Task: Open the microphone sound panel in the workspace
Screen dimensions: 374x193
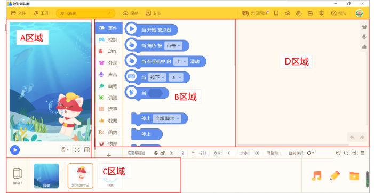Action: click(364, 37)
